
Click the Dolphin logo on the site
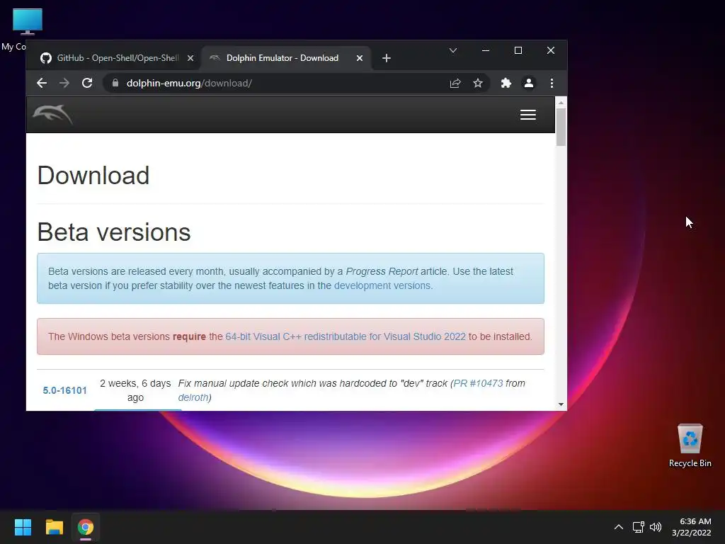click(52, 114)
